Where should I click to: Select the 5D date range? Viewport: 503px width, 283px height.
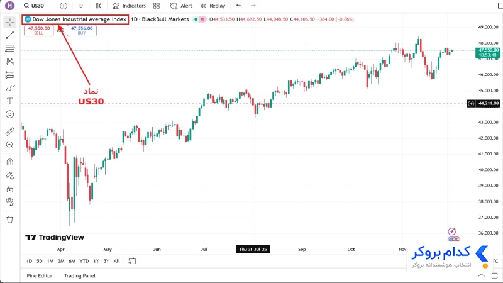pyautogui.click(x=40, y=261)
